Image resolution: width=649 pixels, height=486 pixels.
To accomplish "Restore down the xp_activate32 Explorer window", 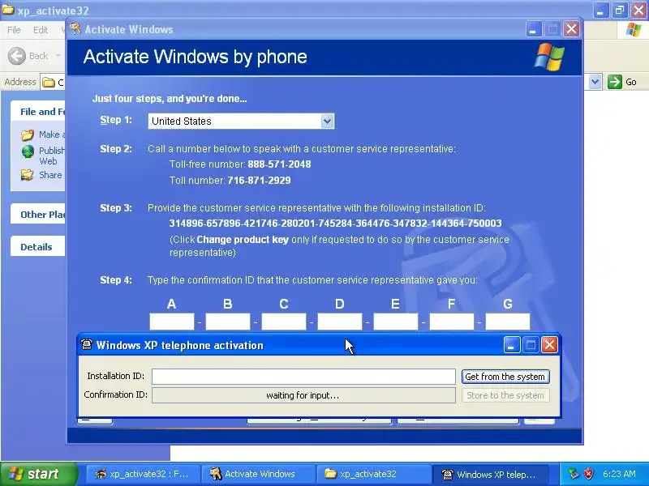I will click(x=620, y=10).
